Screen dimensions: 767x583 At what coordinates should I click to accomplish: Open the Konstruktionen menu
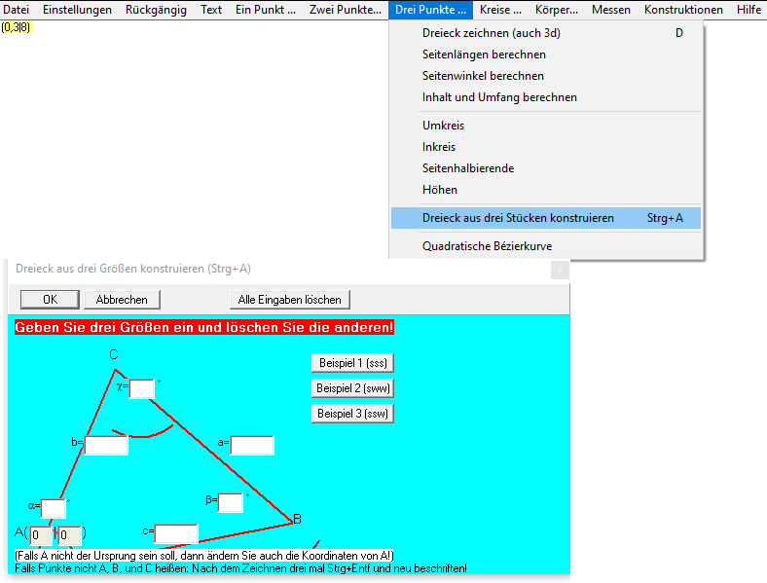click(683, 10)
